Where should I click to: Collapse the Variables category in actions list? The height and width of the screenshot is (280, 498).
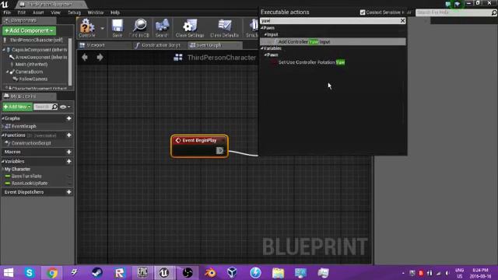[x=262, y=48]
